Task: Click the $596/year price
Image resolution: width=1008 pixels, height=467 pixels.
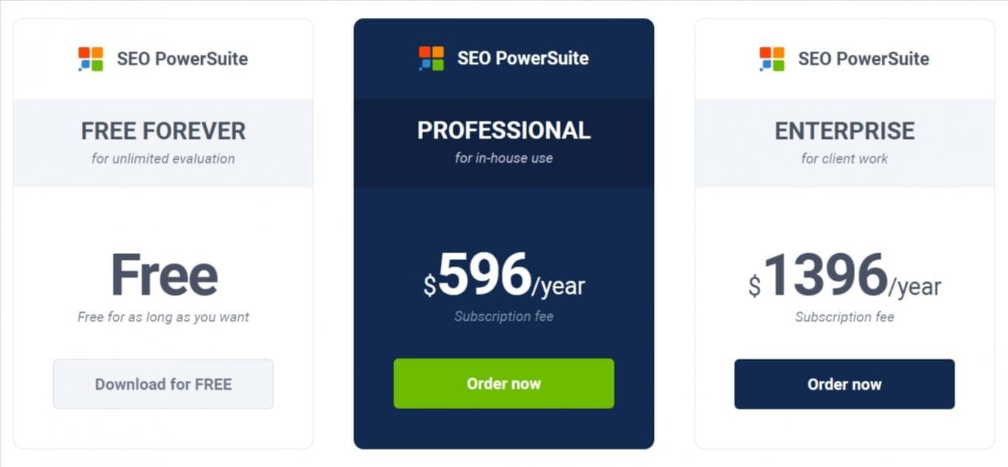Action: [x=504, y=278]
